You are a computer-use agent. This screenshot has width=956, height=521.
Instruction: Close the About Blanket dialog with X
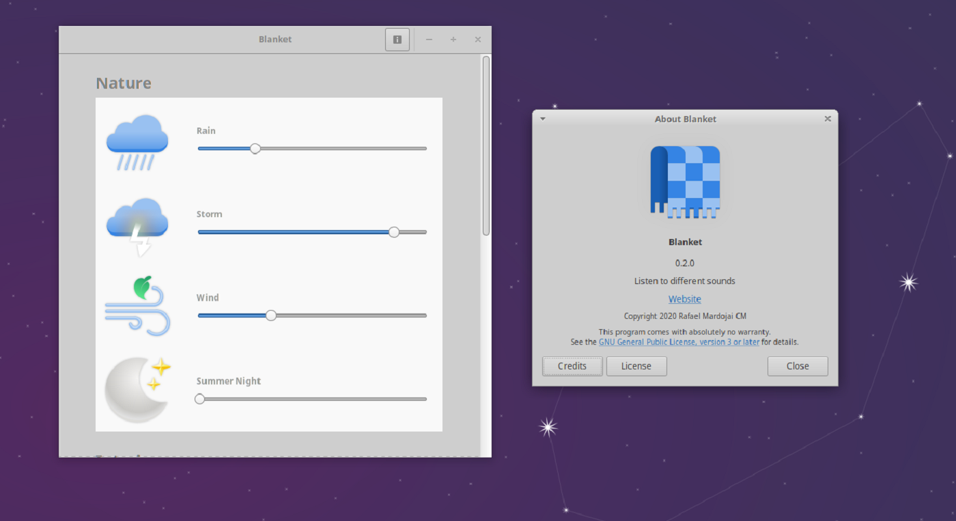[x=828, y=119]
